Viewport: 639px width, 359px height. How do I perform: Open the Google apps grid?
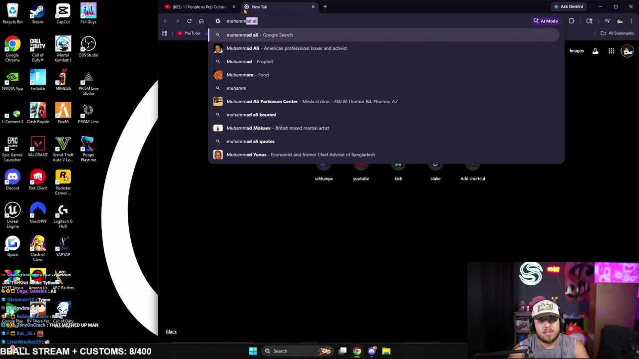click(x=611, y=51)
